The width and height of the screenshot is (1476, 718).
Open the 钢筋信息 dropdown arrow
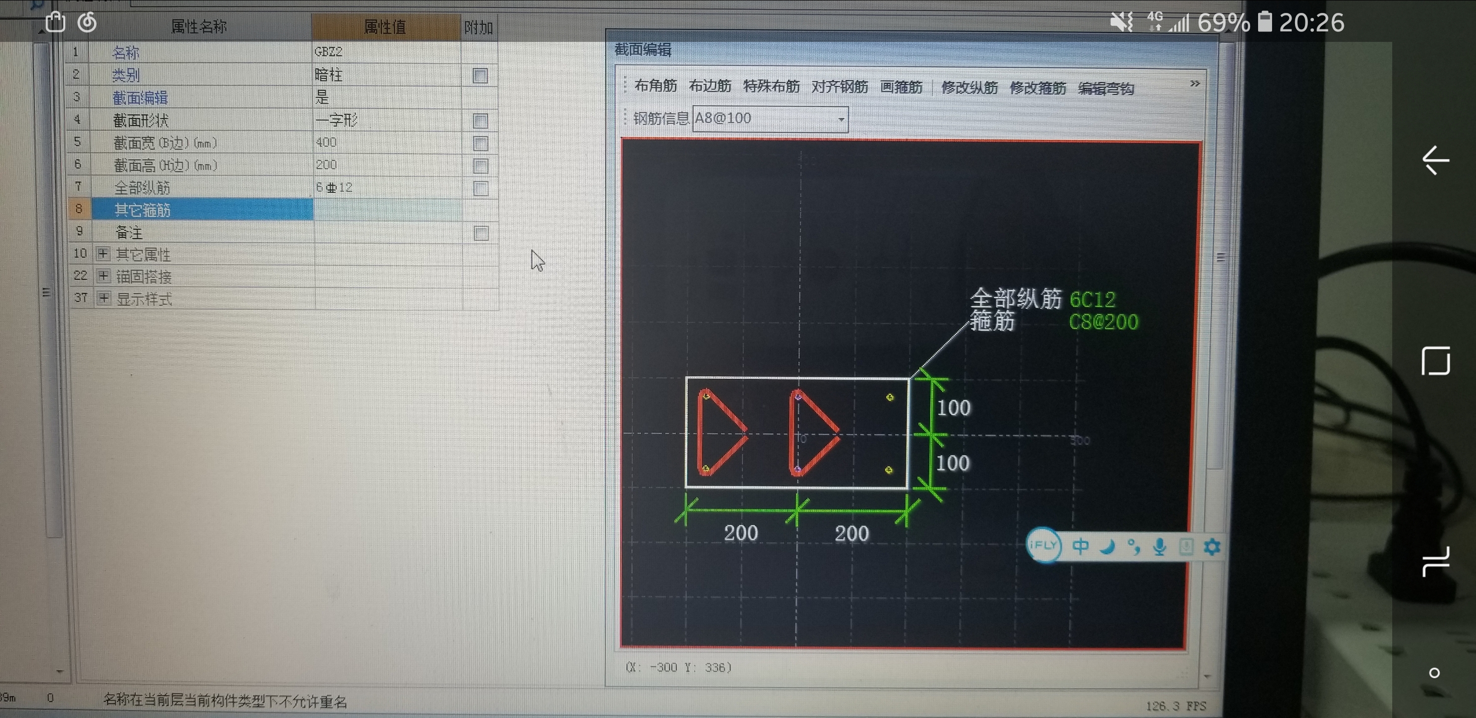841,119
